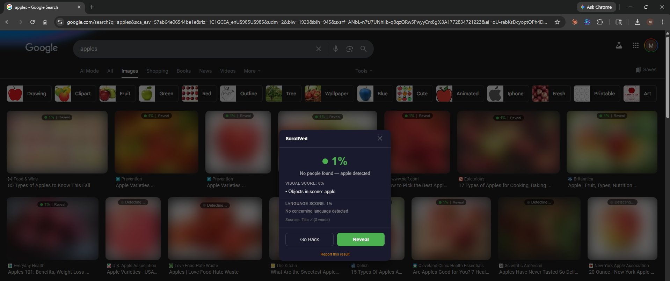Open Apple | Fruit, Types, Nutrition link

603,185
